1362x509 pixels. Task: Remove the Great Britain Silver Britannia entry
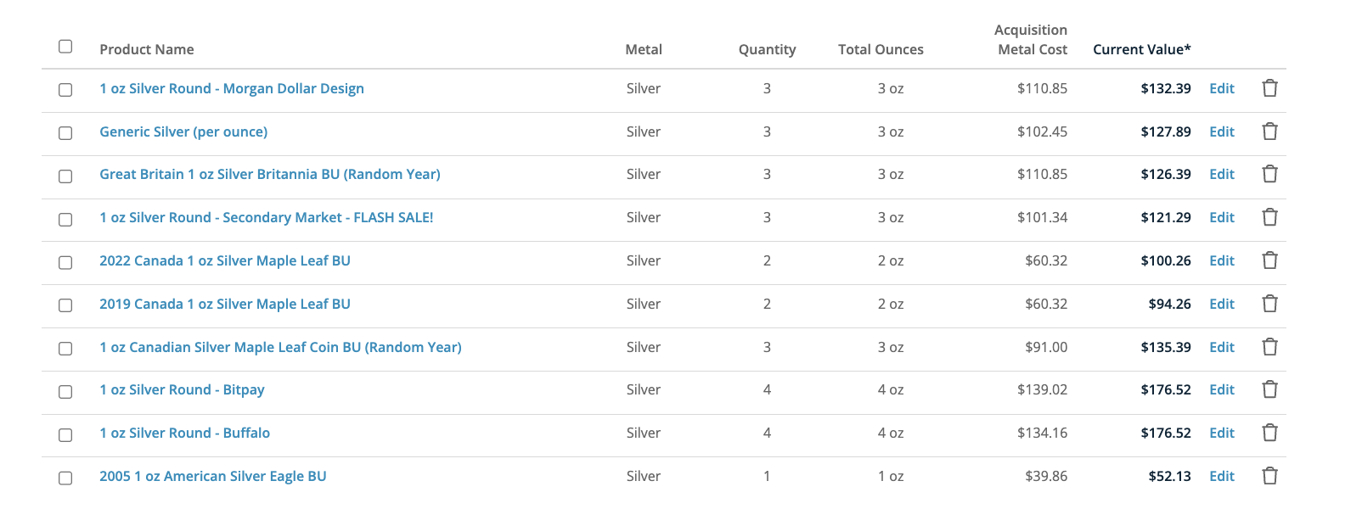pyautogui.click(x=1269, y=174)
